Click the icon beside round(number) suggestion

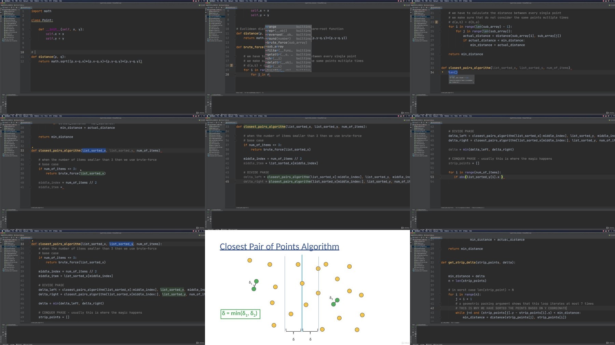pos(266,39)
